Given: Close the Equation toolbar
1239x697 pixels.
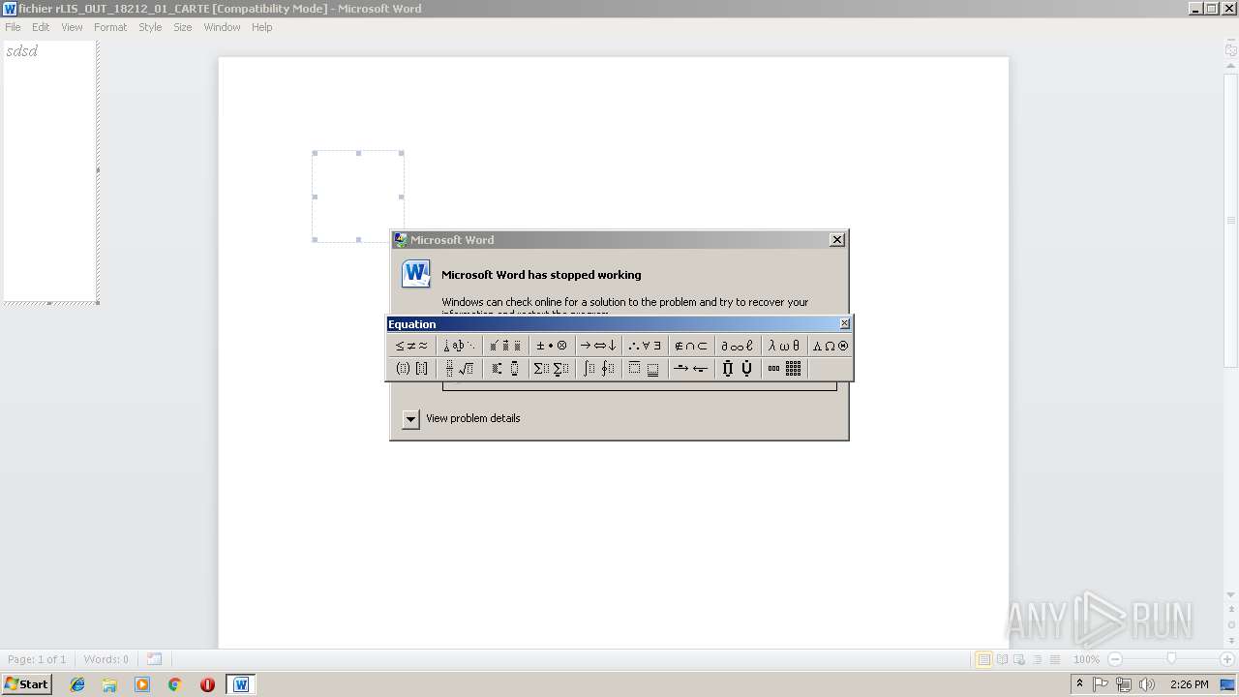Looking at the screenshot, I should click(844, 323).
